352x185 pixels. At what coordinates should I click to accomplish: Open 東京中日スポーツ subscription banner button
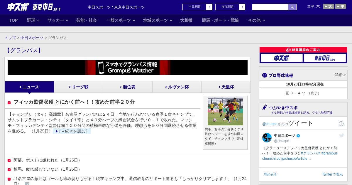(x=325, y=58)
